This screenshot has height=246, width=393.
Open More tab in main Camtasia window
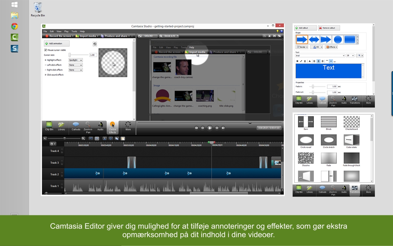pyautogui.click(x=128, y=127)
